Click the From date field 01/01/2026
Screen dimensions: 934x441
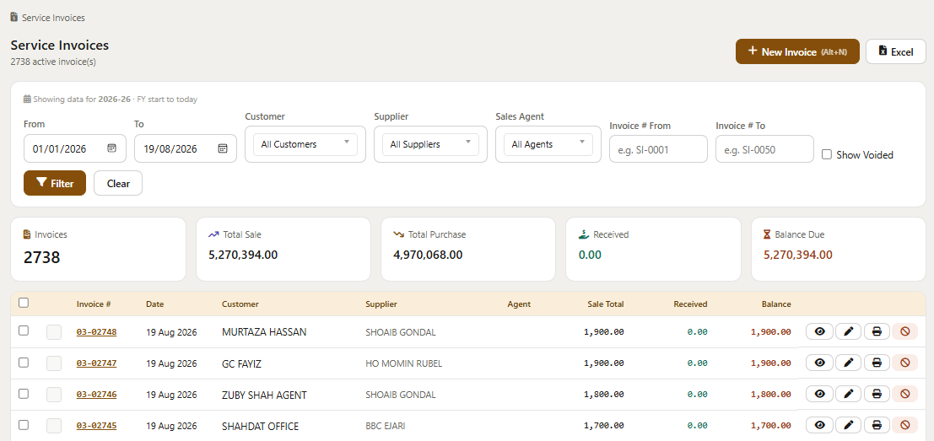click(75, 148)
